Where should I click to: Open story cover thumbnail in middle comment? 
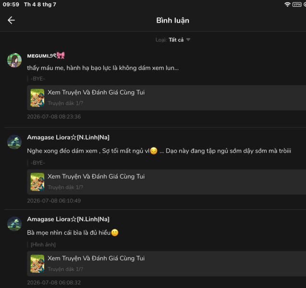click(37, 182)
